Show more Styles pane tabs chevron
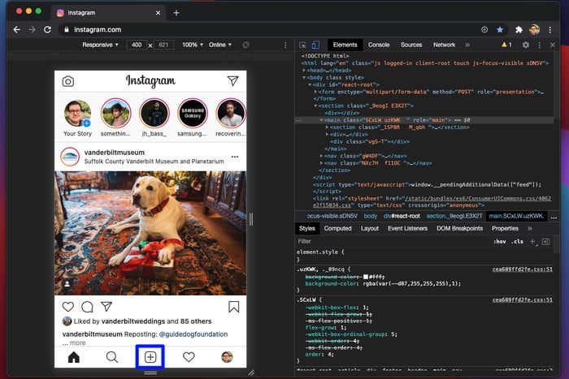Image resolution: width=569 pixels, height=379 pixels. pos(529,229)
